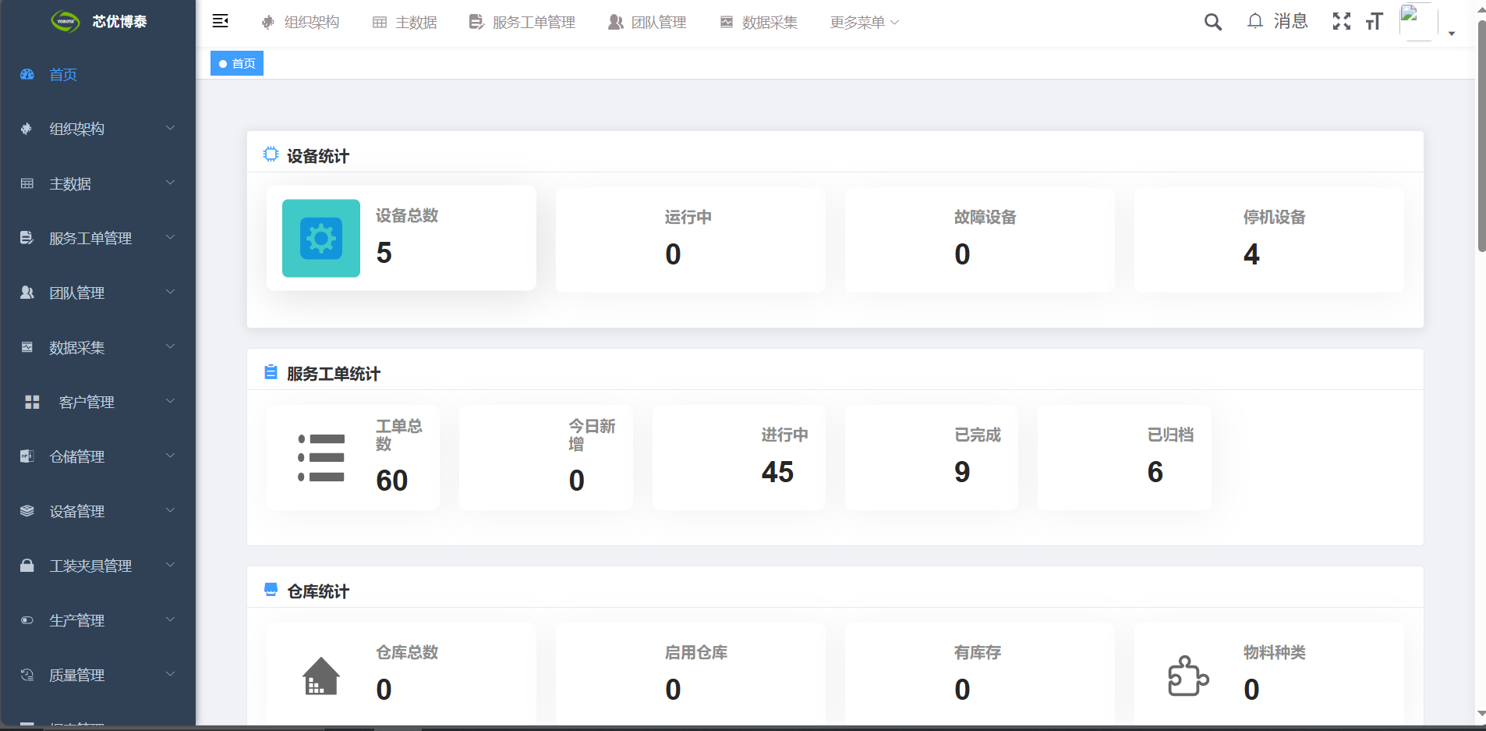
Task: Click the 进行中 work order card
Action: 738,457
